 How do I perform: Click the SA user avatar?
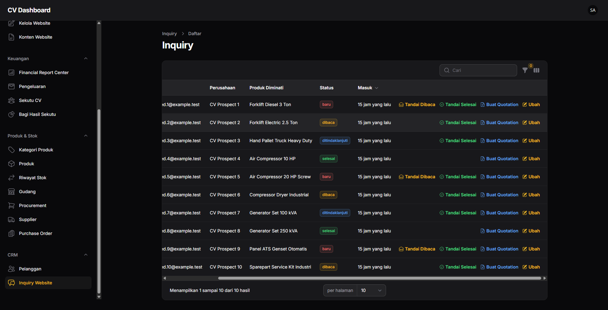tap(592, 10)
